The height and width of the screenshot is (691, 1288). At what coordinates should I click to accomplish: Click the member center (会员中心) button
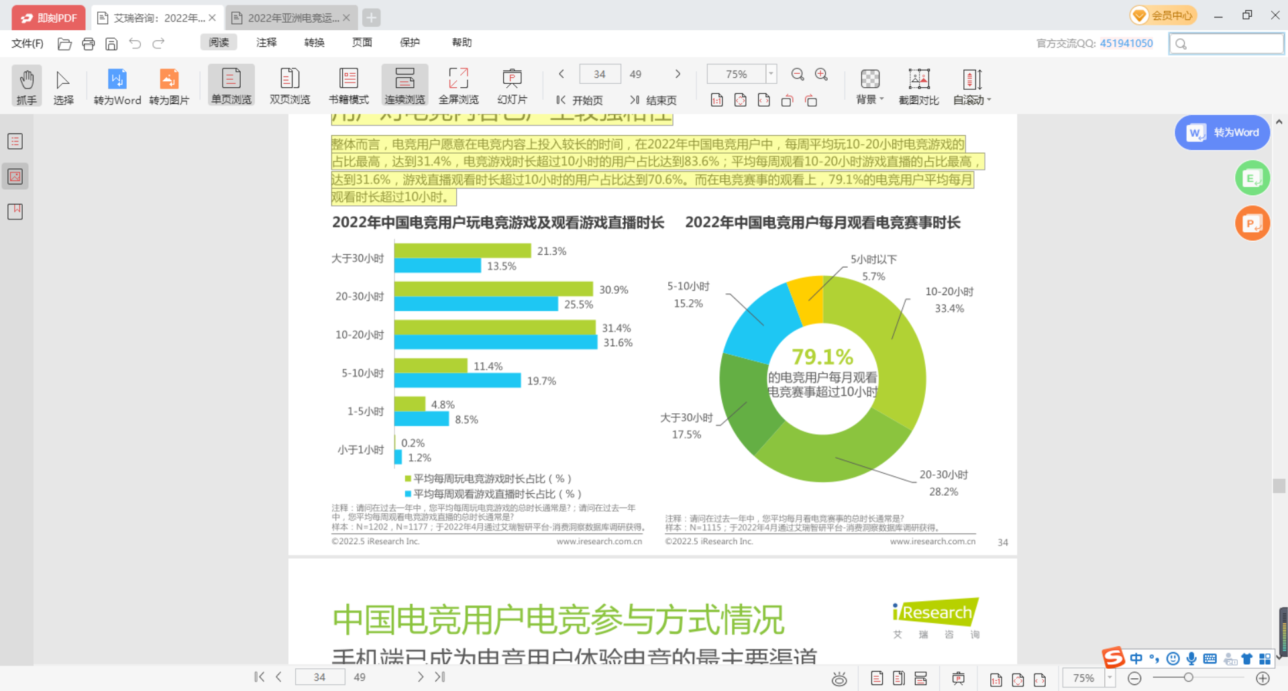pos(1163,15)
